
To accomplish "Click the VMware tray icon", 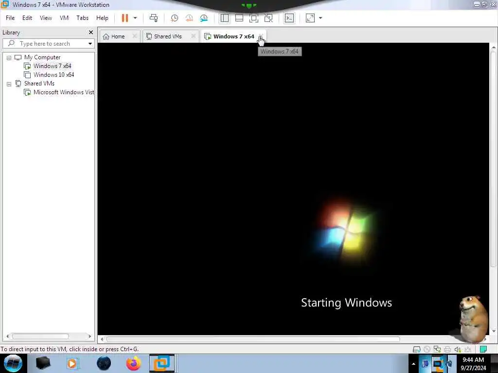I will coord(438,364).
